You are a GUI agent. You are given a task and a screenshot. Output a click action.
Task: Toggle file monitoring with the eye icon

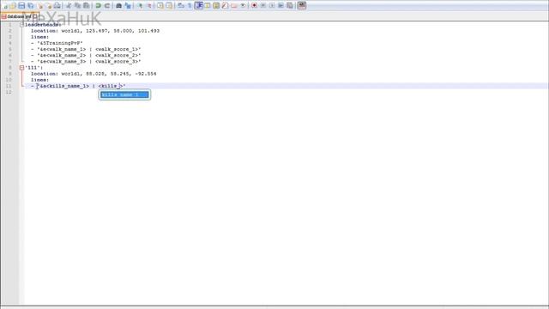pos(243,6)
